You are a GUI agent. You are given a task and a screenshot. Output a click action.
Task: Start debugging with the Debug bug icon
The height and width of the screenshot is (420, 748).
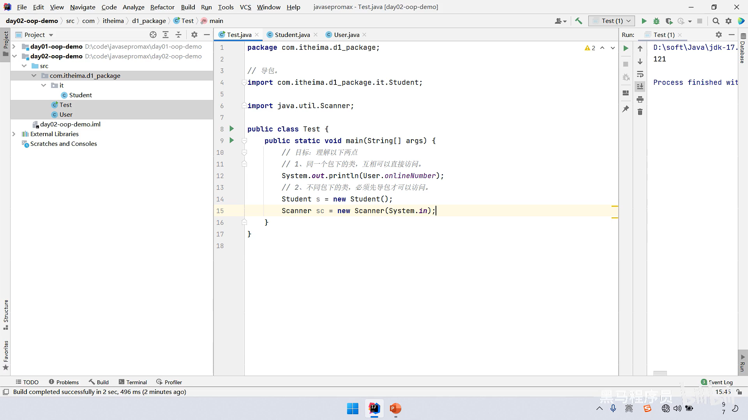tap(656, 21)
